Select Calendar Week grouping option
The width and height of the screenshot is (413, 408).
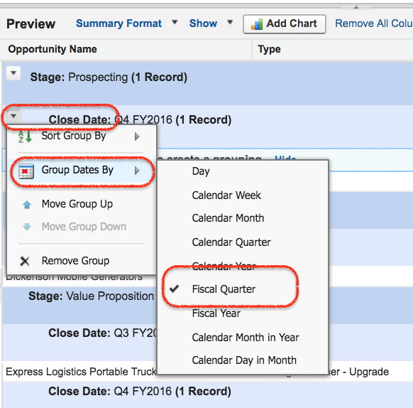pos(226,195)
